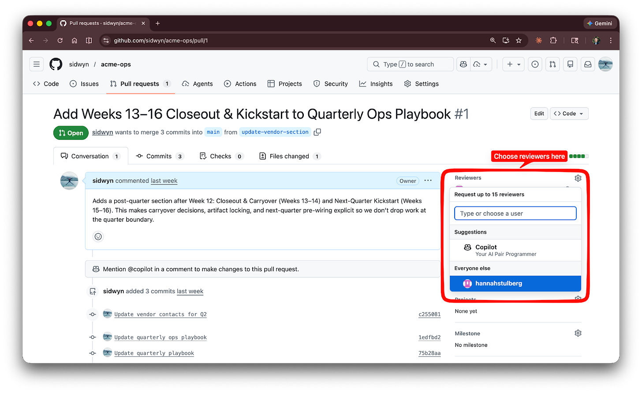The width and height of the screenshot is (642, 393).
Task: Open the Actions tab
Action: [240, 84]
